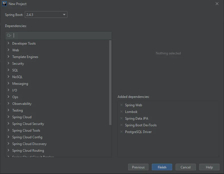Expand the Ops category
Viewport: 224px width, 174px height.
point(8,97)
